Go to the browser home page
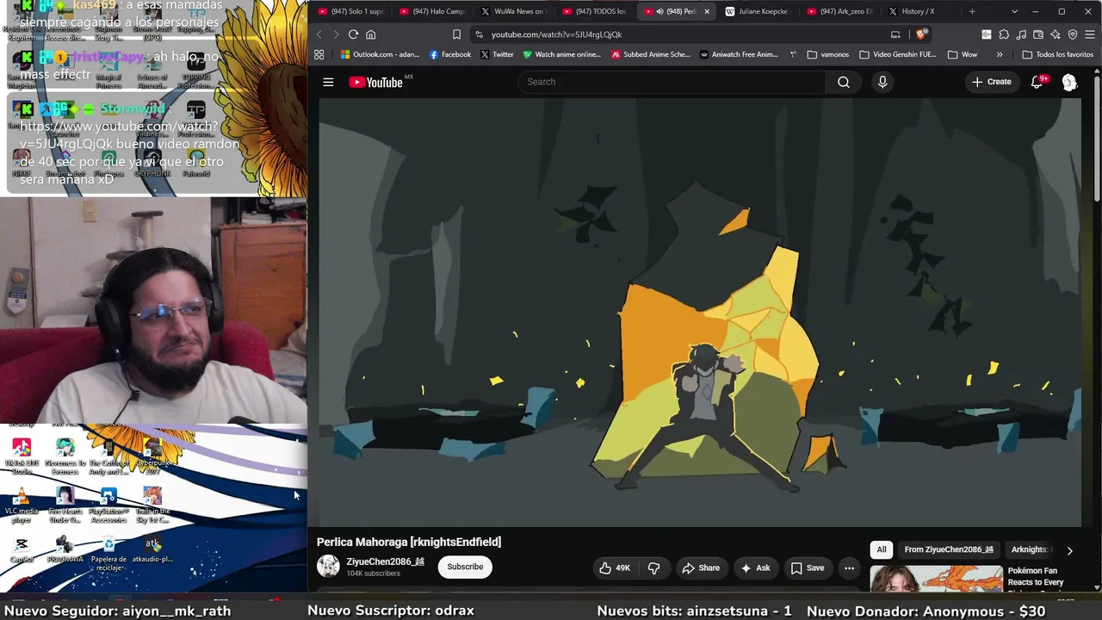1102x620 pixels. [371, 34]
